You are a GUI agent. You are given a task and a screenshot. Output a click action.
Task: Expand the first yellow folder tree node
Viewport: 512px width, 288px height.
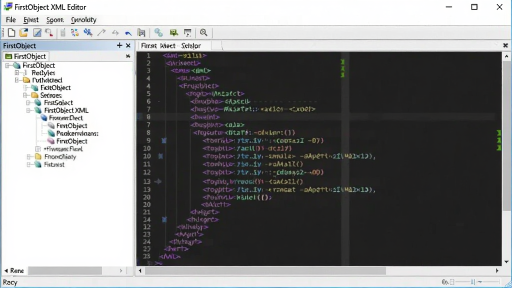[17, 80]
